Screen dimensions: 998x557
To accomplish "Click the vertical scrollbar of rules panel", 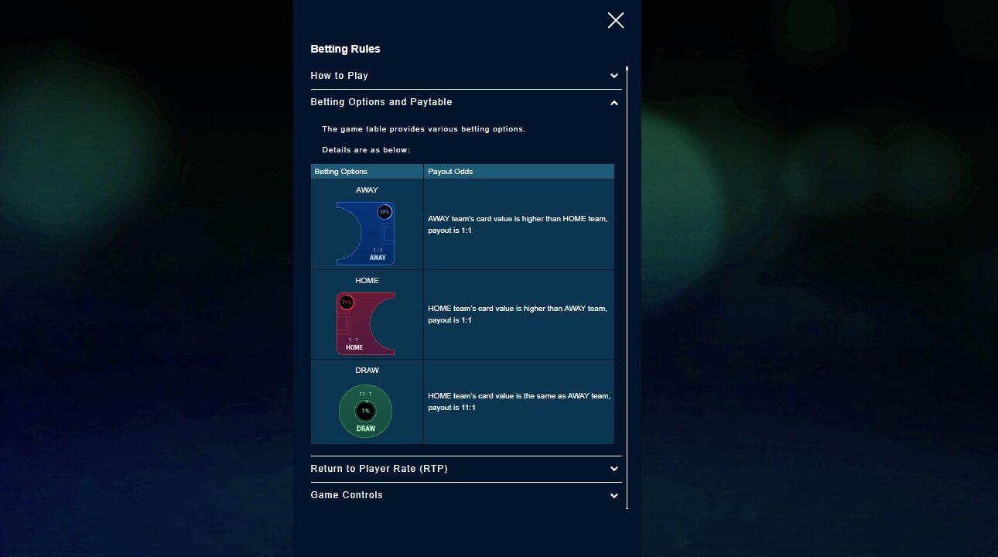I will point(627,286).
